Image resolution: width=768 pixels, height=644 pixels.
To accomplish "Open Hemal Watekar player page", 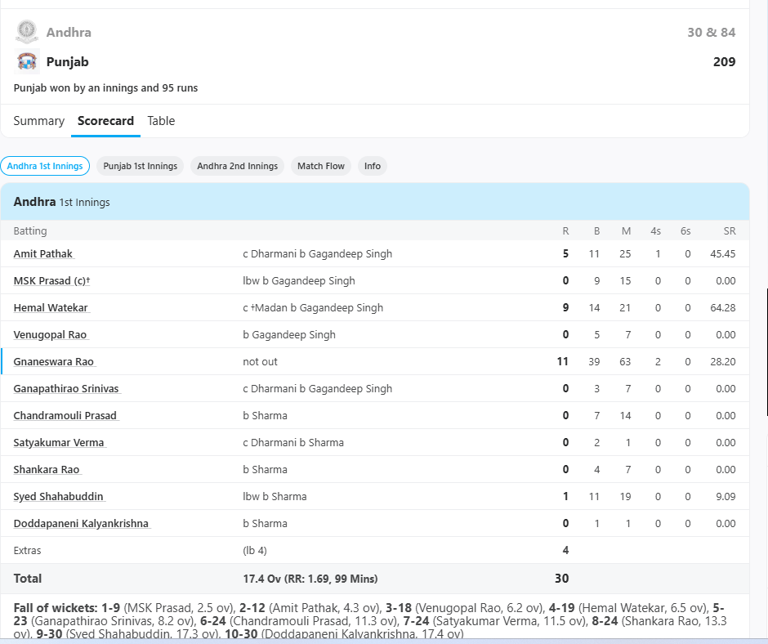I will click(51, 308).
